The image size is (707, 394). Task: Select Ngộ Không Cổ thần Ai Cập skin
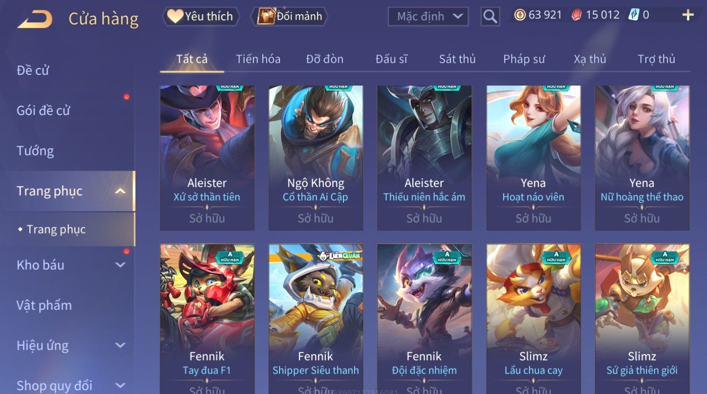(316, 158)
